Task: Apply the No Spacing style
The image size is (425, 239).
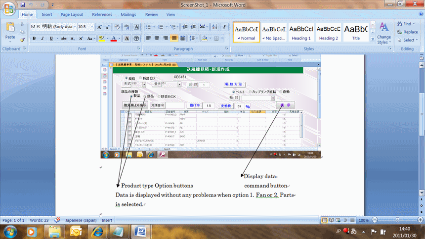Action: pos(274,32)
